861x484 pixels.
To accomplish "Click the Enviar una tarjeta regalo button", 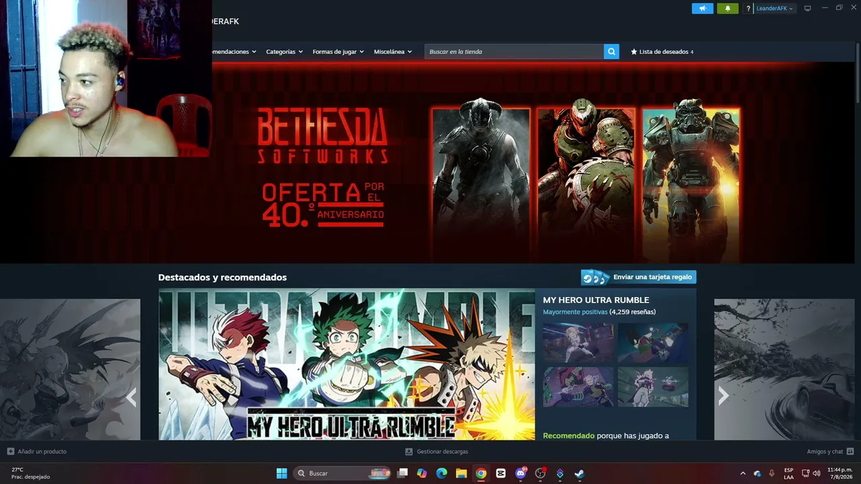I will coord(638,277).
